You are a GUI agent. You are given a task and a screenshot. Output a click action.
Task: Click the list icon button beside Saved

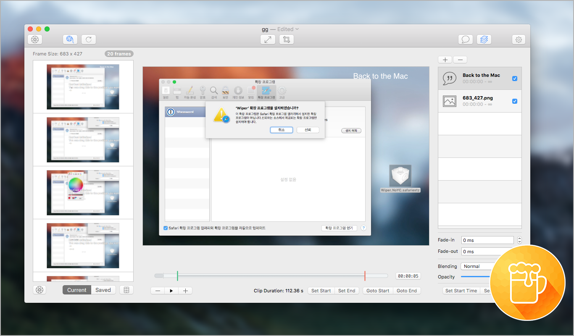126,290
